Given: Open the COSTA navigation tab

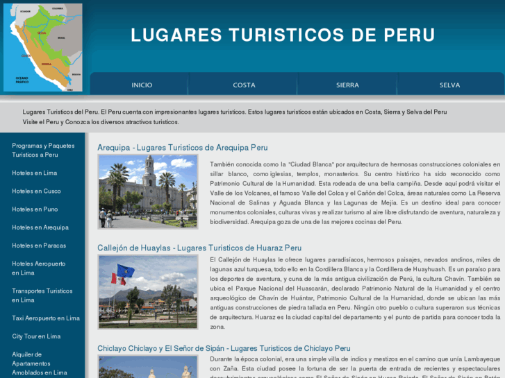Looking at the screenshot, I should point(244,85).
